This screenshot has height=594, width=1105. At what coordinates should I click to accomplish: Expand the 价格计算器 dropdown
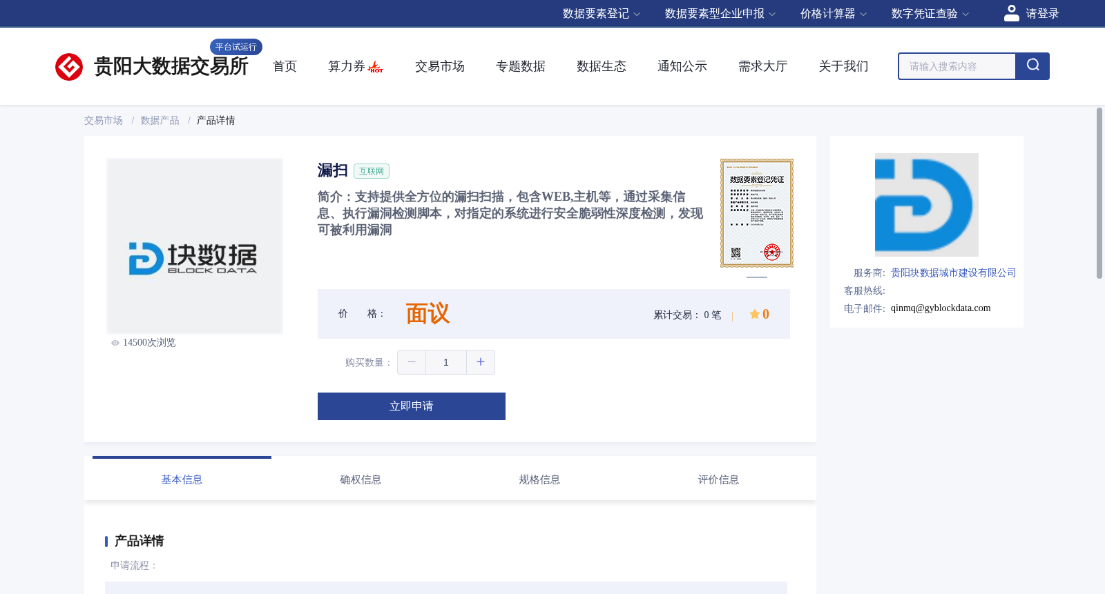834,14
